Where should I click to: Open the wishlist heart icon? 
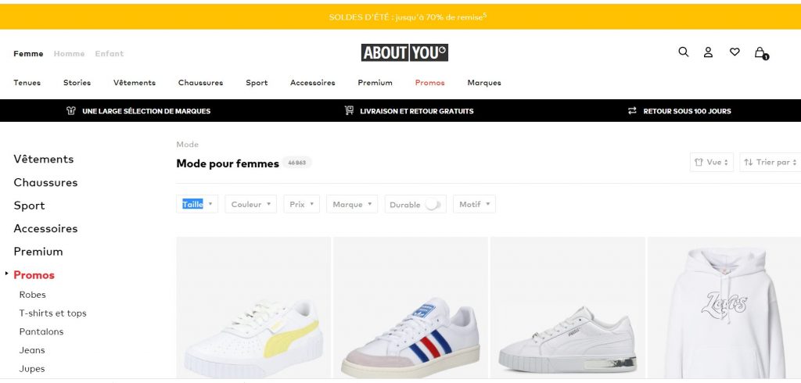coord(735,52)
